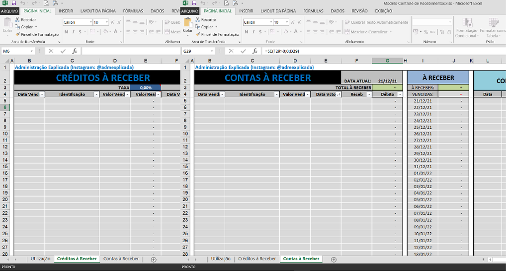Viewport: 509px width, 271px height.
Task: Open the EXIBIÇÃO ribbon tab
Action: (383, 11)
